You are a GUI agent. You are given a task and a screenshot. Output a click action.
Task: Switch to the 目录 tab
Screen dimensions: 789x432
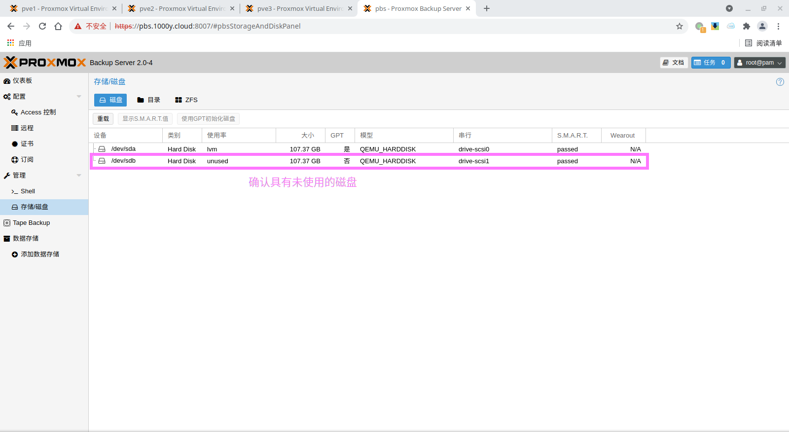point(148,100)
